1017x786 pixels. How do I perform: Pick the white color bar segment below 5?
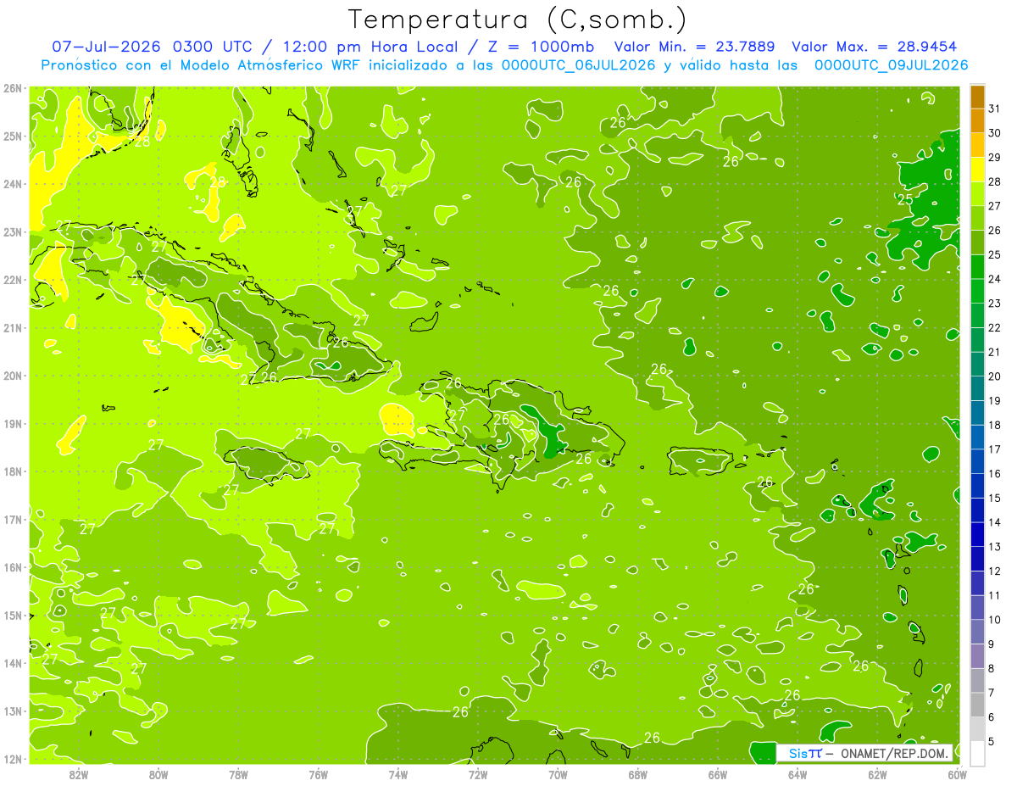pos(977,753)
